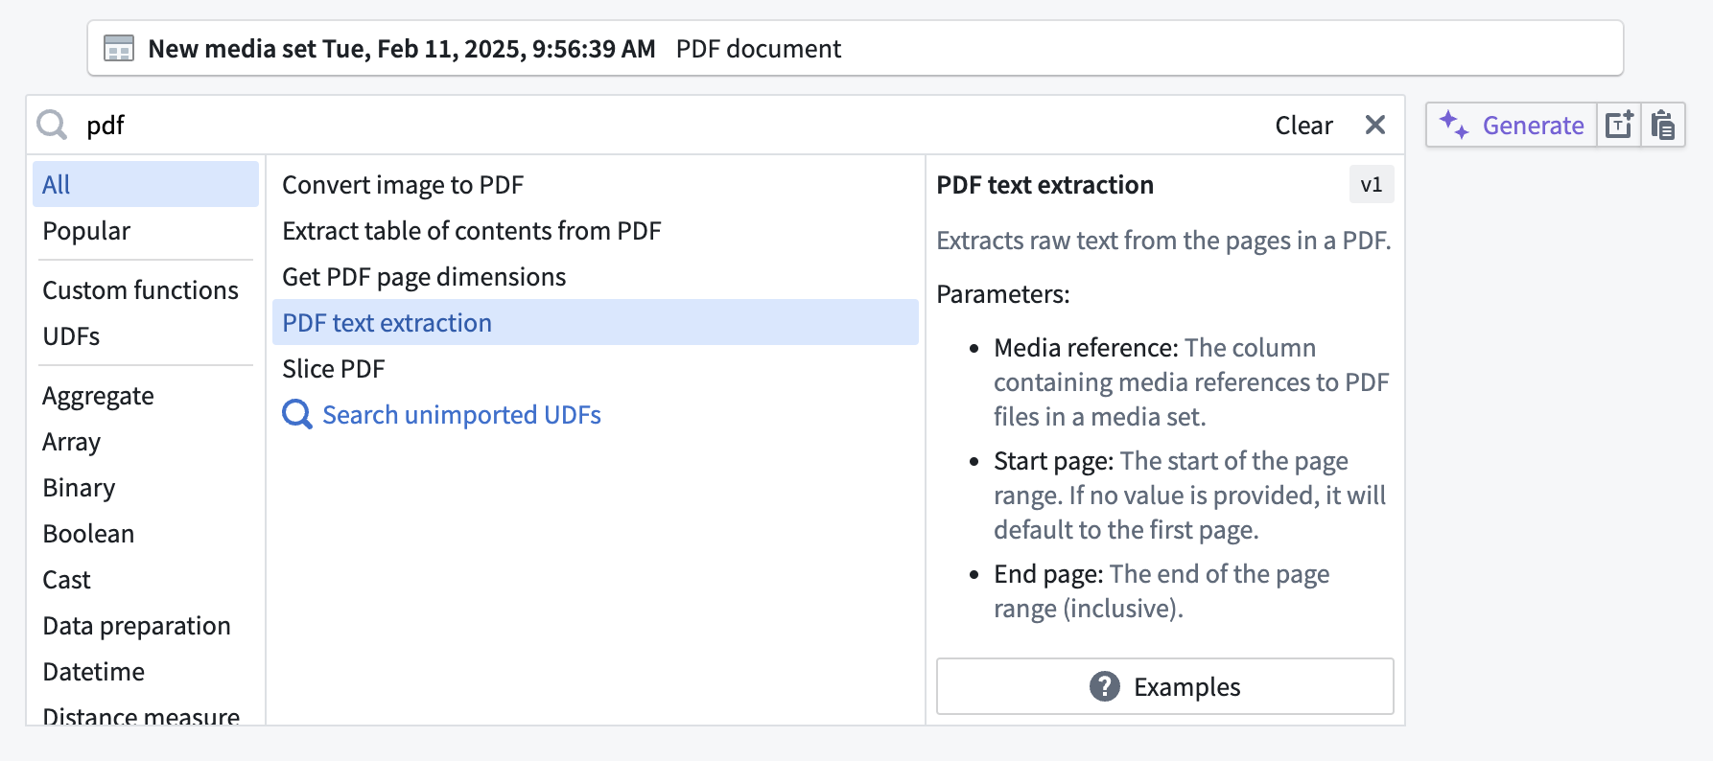This screenshot has width=1713, height=761.
Task: Click the magnifier search icon
Action: tap(52, 126)
